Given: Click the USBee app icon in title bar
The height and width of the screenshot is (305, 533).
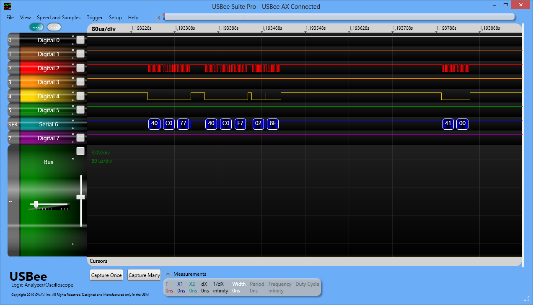Looking at the screenshot, I should (8, 6).
